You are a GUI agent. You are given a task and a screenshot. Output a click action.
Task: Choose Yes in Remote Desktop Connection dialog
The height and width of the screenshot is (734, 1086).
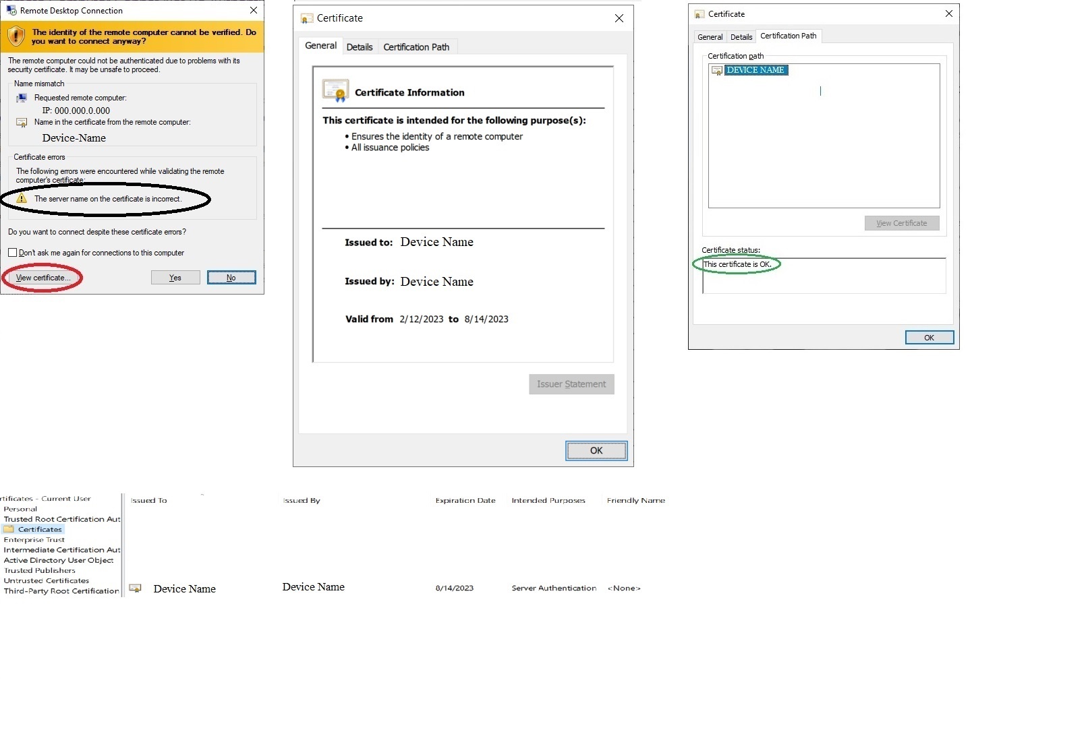175,278
